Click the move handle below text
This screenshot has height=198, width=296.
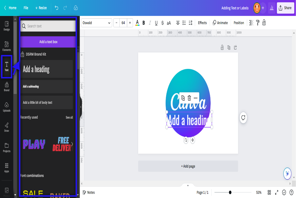(193, 140)
